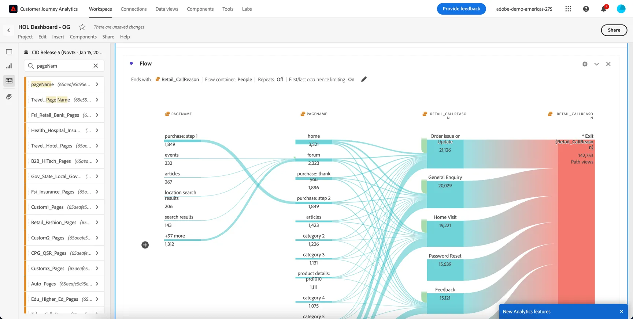Open the user profile avatar

pos(621,9)
